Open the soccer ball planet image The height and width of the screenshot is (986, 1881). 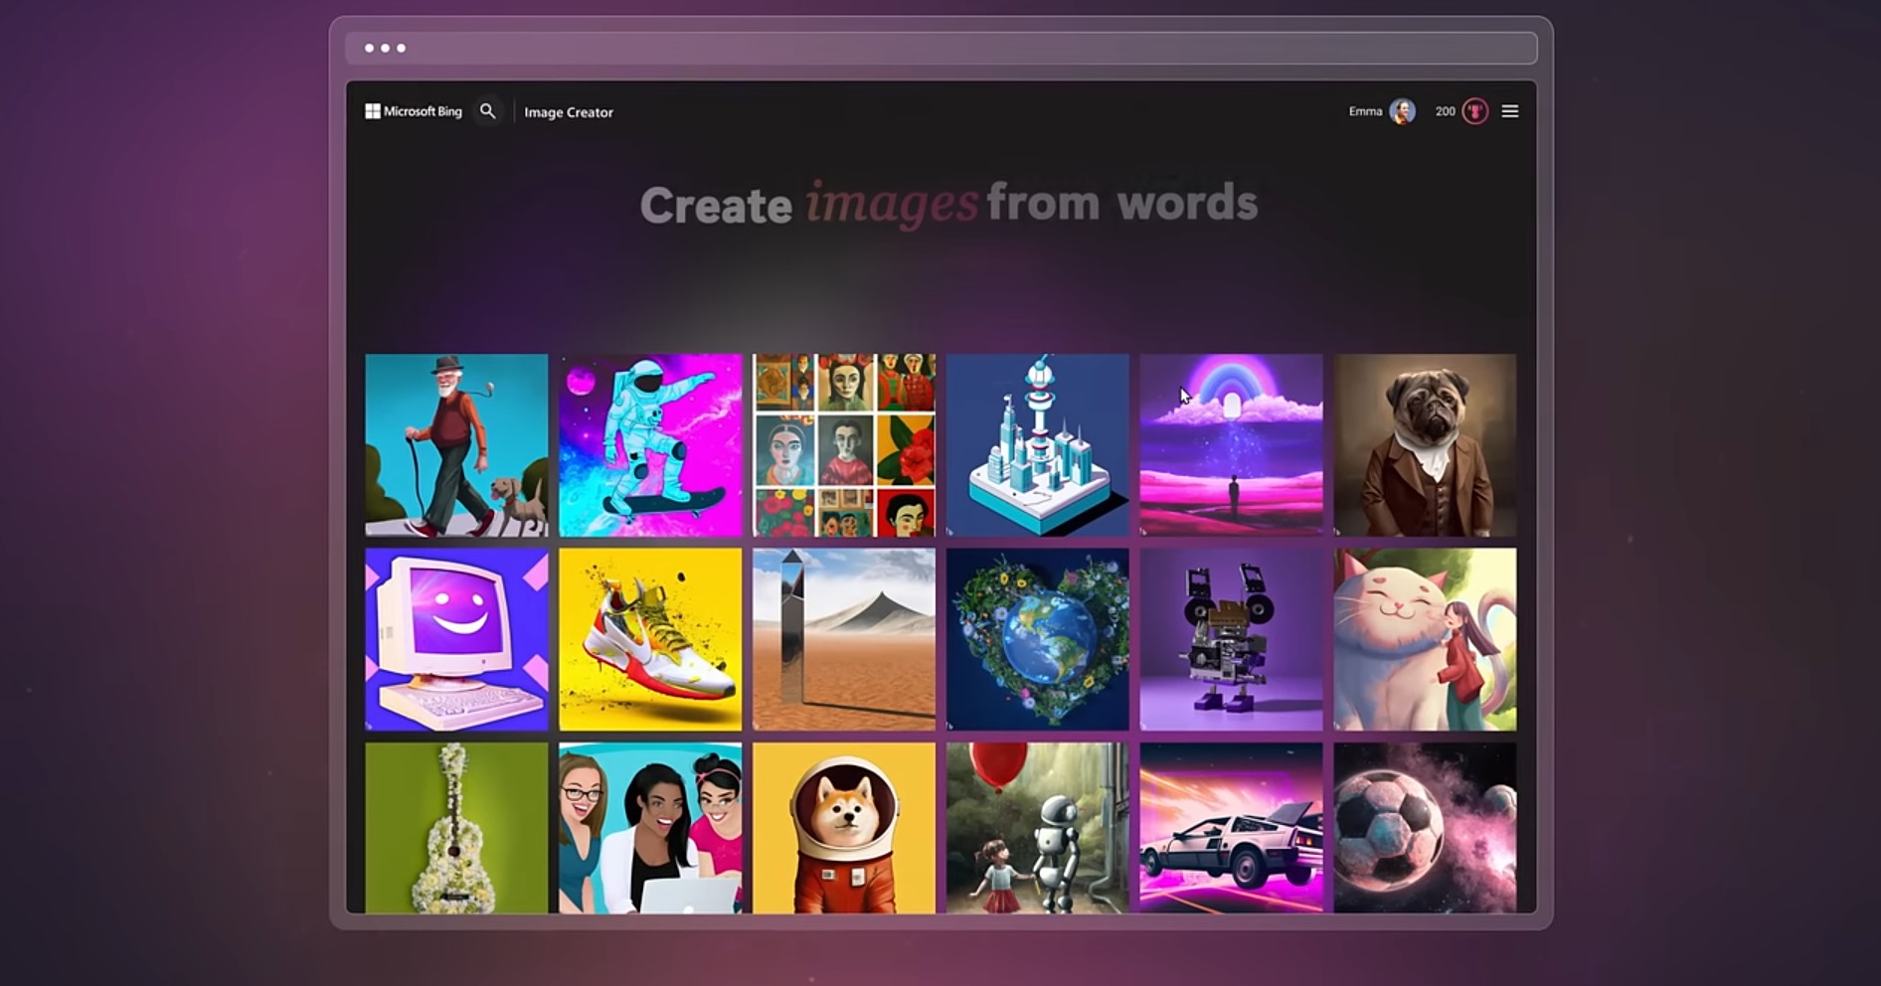coord(1426,828)
